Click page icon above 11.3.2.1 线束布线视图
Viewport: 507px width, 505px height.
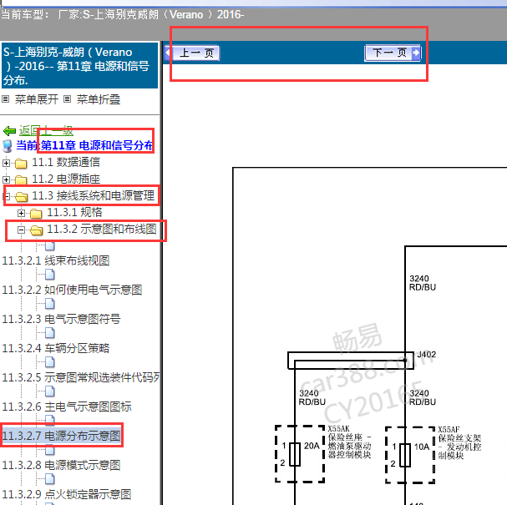[x=50, y=246]
